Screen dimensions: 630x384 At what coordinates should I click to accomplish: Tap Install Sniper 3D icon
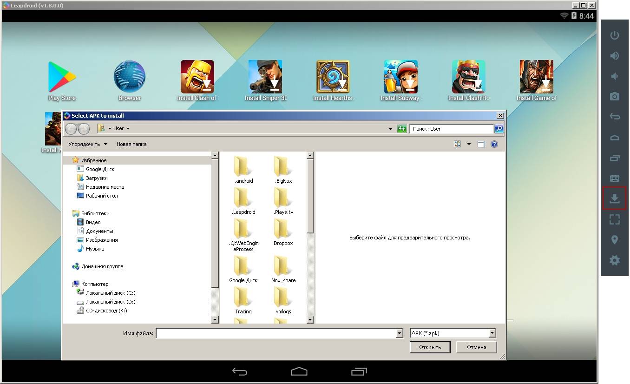(265, 81)
